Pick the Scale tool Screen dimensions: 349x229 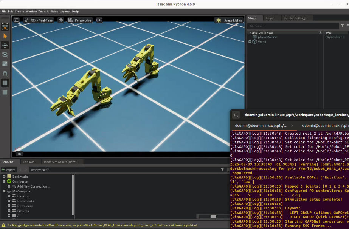[5, 64]
